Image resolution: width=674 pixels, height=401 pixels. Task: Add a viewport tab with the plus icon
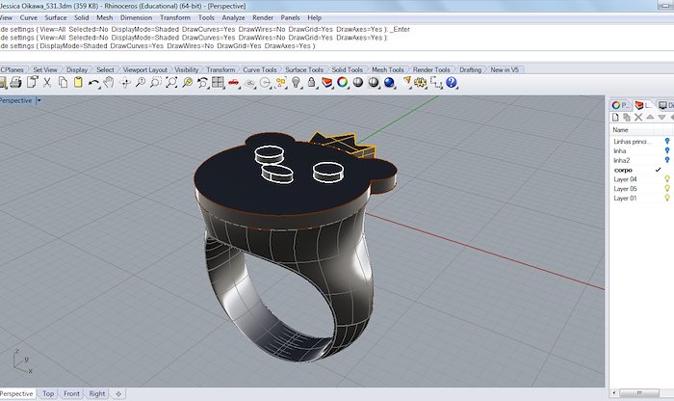[118, 393]
